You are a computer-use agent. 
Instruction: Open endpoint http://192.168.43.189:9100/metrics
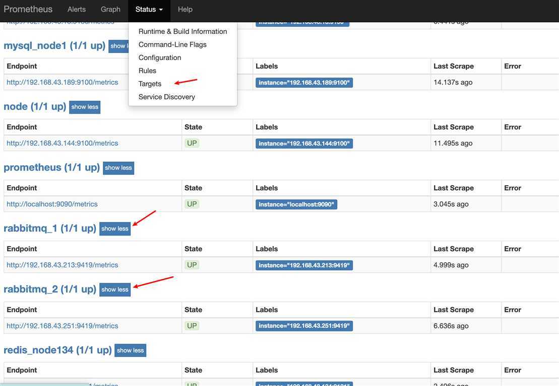(x=63, y=82)
